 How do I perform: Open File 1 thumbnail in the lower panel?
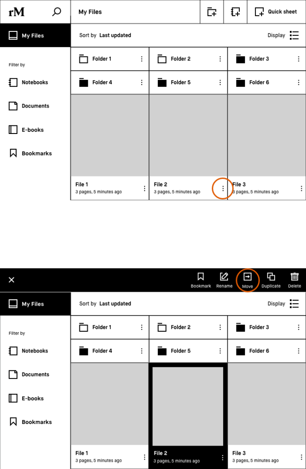click(x=109, y=404)
